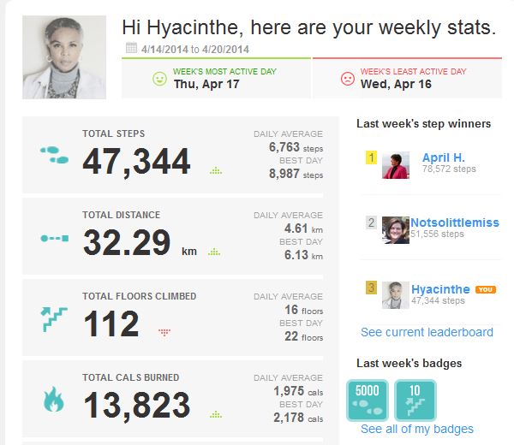Image resolution: width=514 pixels, height=445 pixels.
Task: Click the footsteps icon beside Total Steps
Action: point(54,156)
